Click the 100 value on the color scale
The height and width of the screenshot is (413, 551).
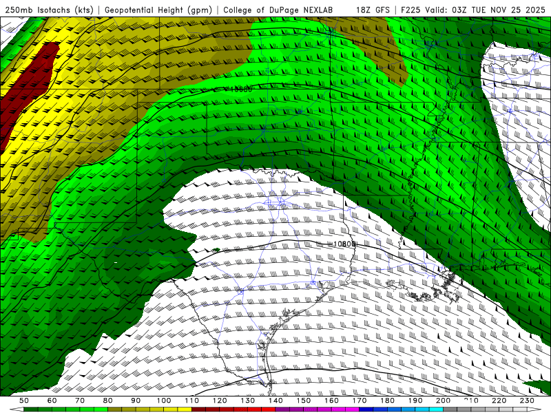tap(164, 401)
